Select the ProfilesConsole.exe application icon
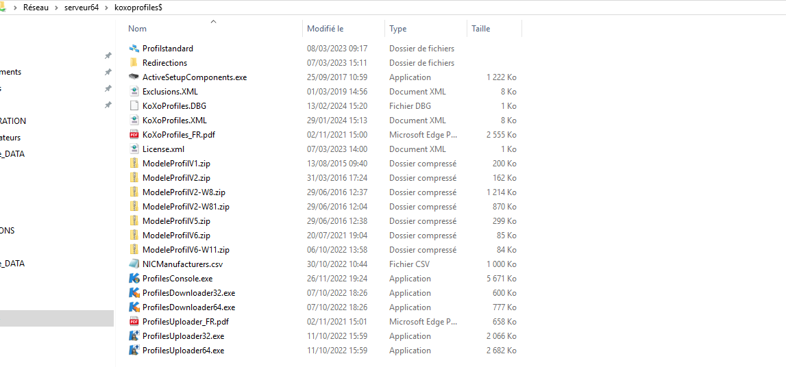 coord(134,279)
